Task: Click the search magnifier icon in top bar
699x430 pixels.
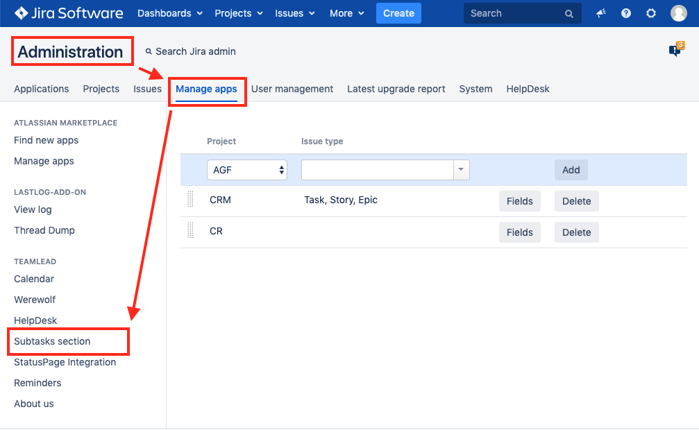Action: pyautogui.click(x=569, y=14)
